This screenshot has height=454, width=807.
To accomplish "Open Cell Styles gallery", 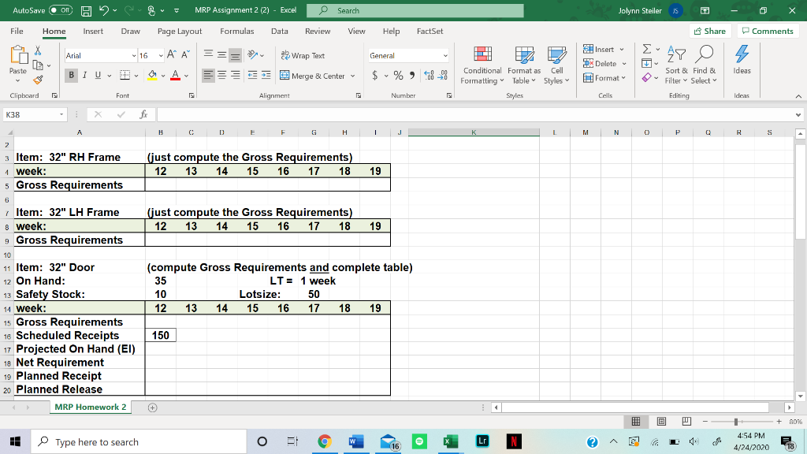I will 556,65.
